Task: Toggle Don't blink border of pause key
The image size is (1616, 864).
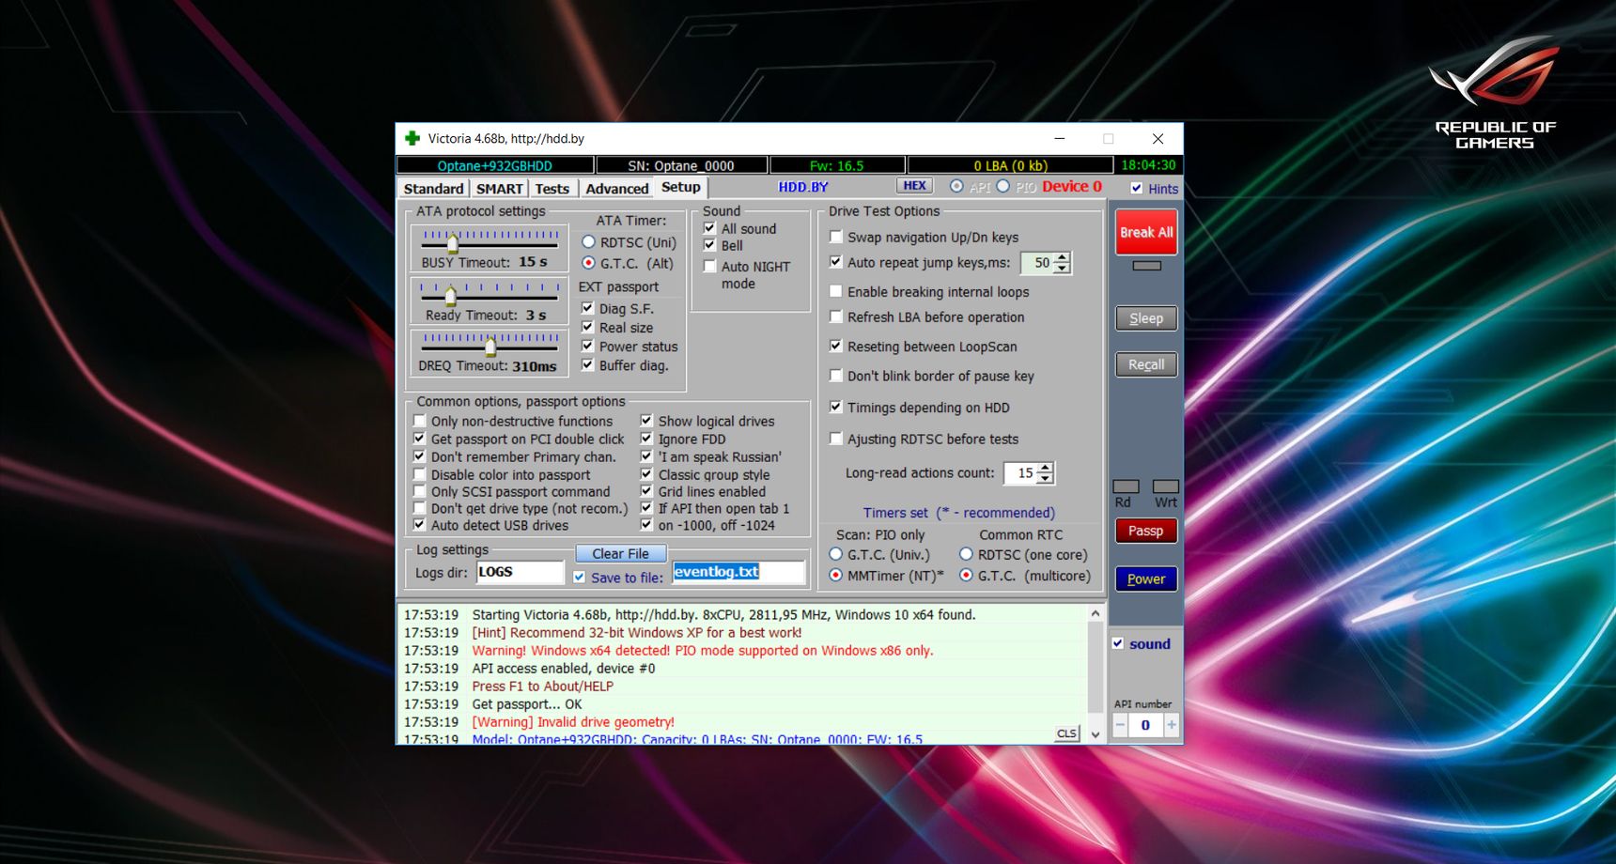Action: pyautogui.click(x=835, y=376)
